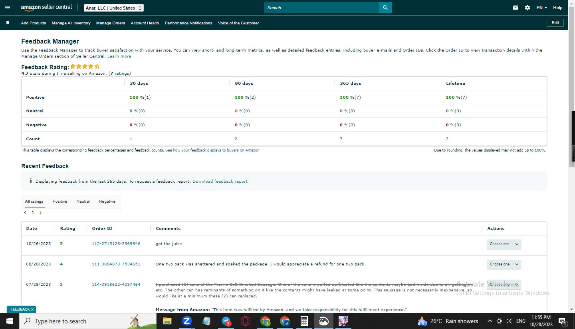This screenshot has height=329, width=575.
Task: Click the Edit button in navigation bar
Action: 555,23
